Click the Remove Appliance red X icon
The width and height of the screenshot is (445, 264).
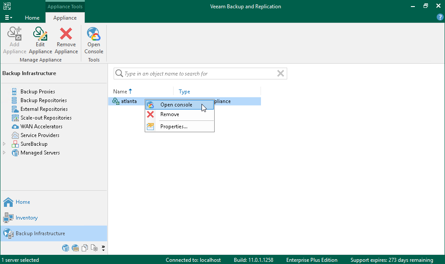66,34
